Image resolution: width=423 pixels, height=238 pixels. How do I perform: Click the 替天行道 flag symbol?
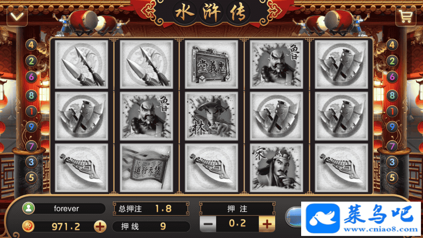[146, 168]
